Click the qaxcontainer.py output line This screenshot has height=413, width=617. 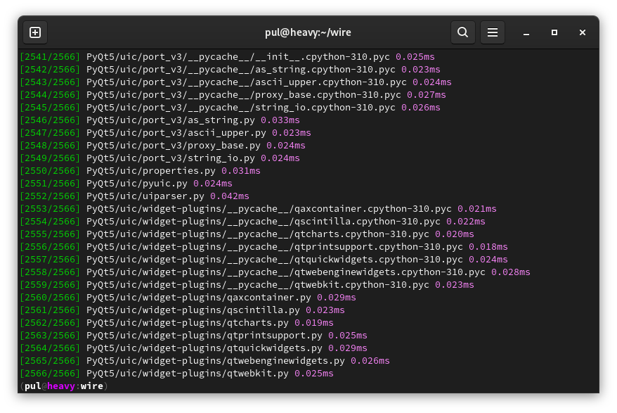click(x=188, y=297)
